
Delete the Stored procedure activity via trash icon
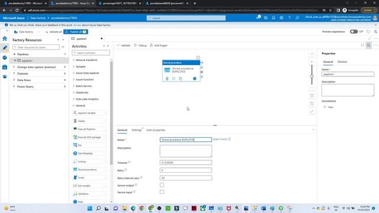(167, 79)
